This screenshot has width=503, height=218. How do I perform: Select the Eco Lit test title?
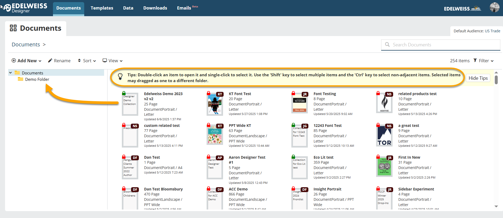pos(323,157)
